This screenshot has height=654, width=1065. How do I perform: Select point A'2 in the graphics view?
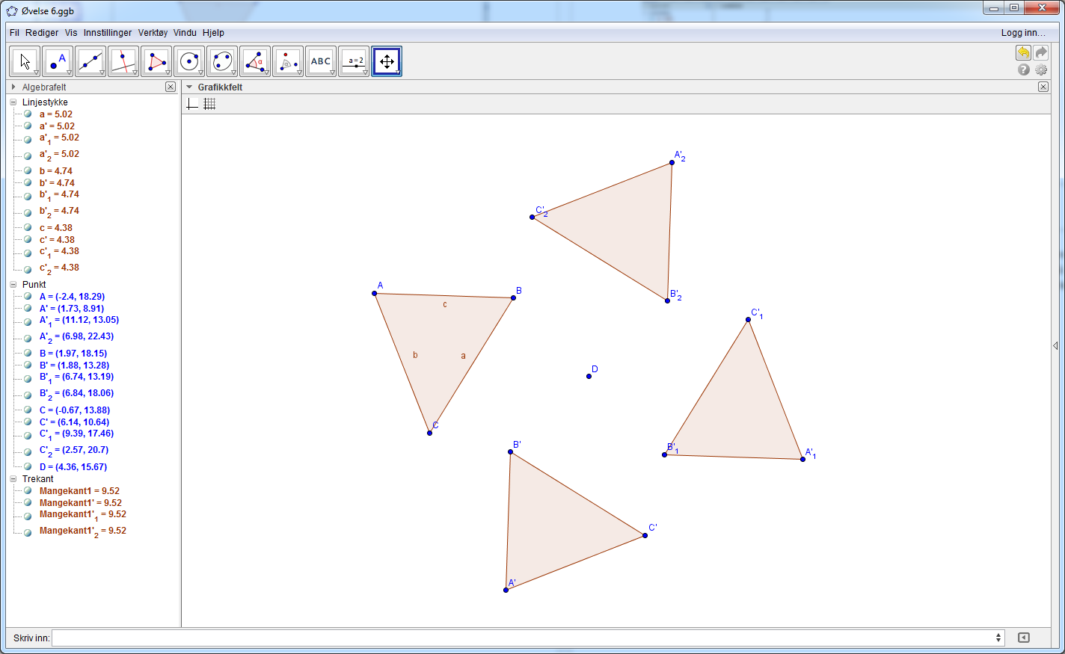point(672,162)
